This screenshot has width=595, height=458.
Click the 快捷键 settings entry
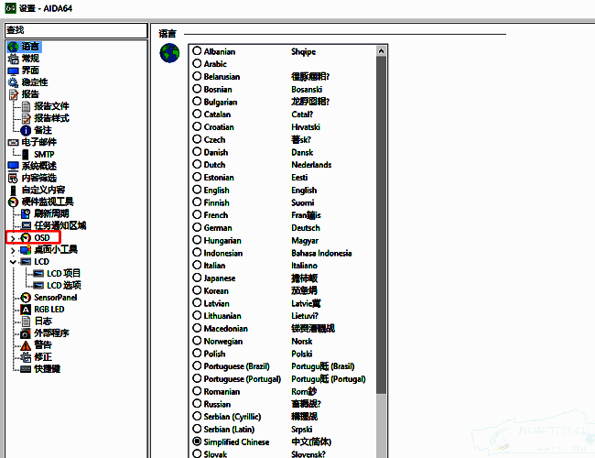tap(48, 369)
